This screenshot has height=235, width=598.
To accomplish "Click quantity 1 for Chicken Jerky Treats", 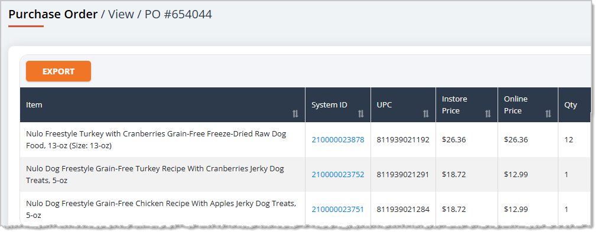I will point(566,209).
